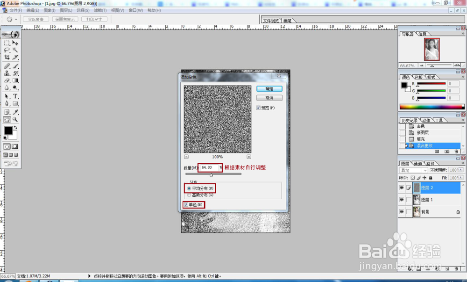Open Layers panel options menu
The width and height of the screenshot is (467, 282).
click(463, 163)
